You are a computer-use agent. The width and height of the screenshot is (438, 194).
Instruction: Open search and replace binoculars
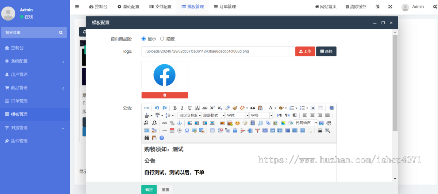(x=147, y=138)
